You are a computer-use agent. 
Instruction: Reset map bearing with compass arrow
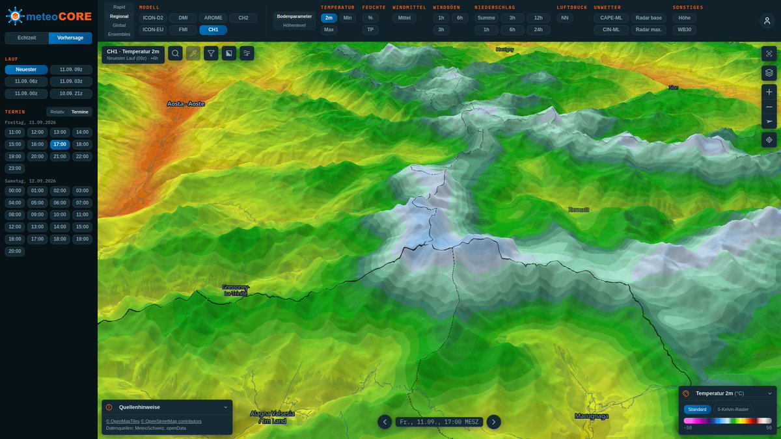[769, 122]
